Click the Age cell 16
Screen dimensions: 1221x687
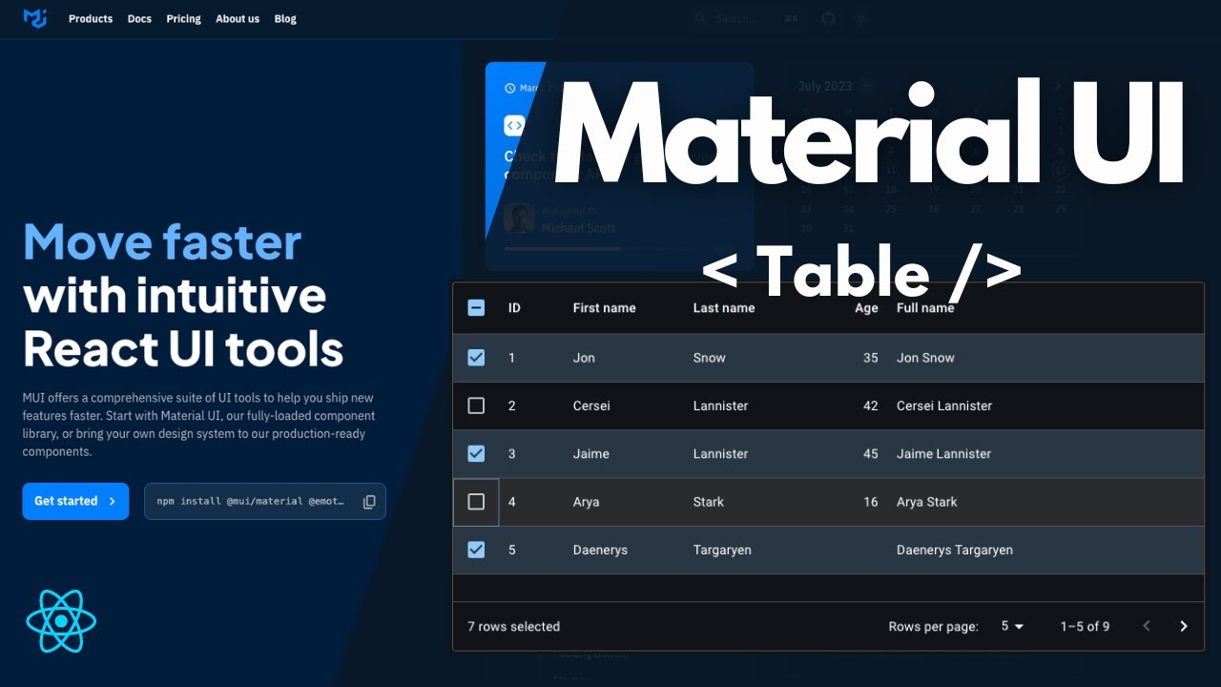point(870,502)
